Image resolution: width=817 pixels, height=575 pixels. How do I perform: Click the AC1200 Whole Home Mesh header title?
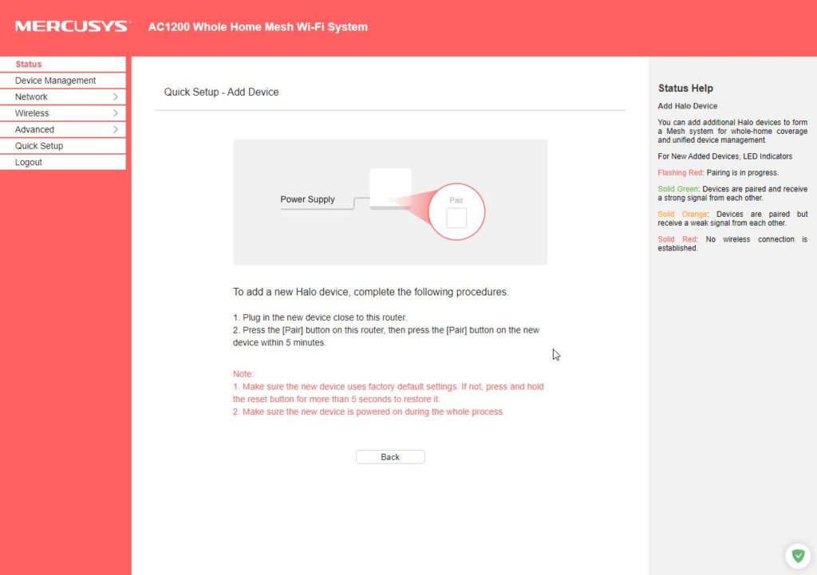(x=258, y=26)
